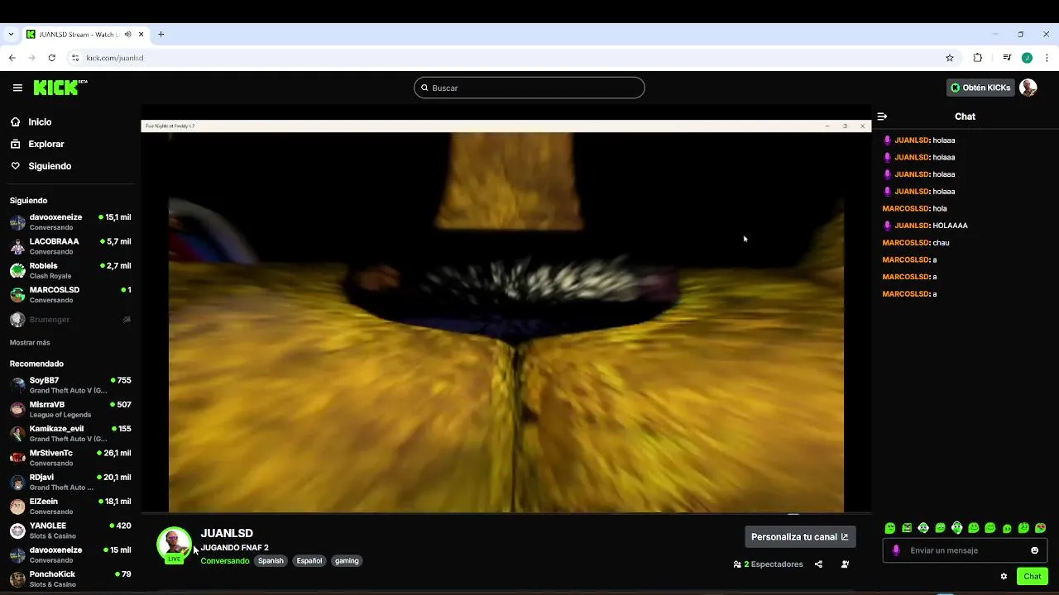This screenshot has width=1059, height=595.
Task: Open MARCOSLSD followed channel
Action: pyautogui.click(x=70, y=295)
